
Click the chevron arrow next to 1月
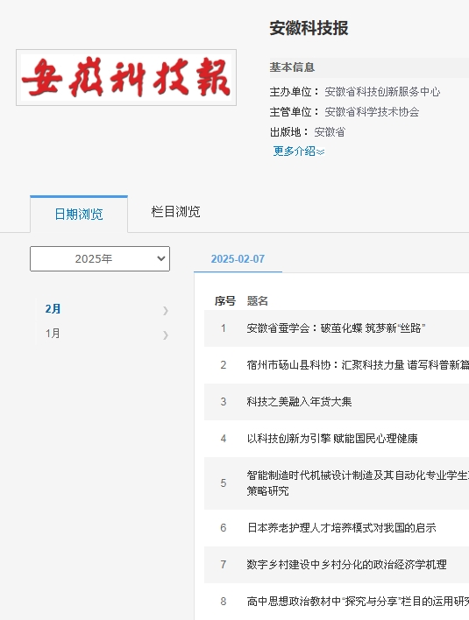point(166,335)
